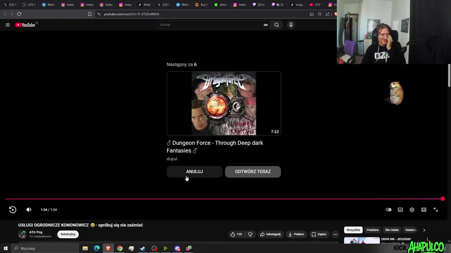
Task: Enter fullscreen mode
Action: [436, 210]
